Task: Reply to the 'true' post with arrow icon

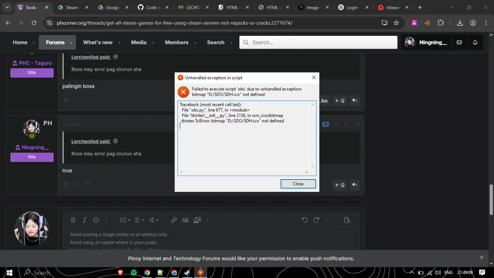Action: 354,185
